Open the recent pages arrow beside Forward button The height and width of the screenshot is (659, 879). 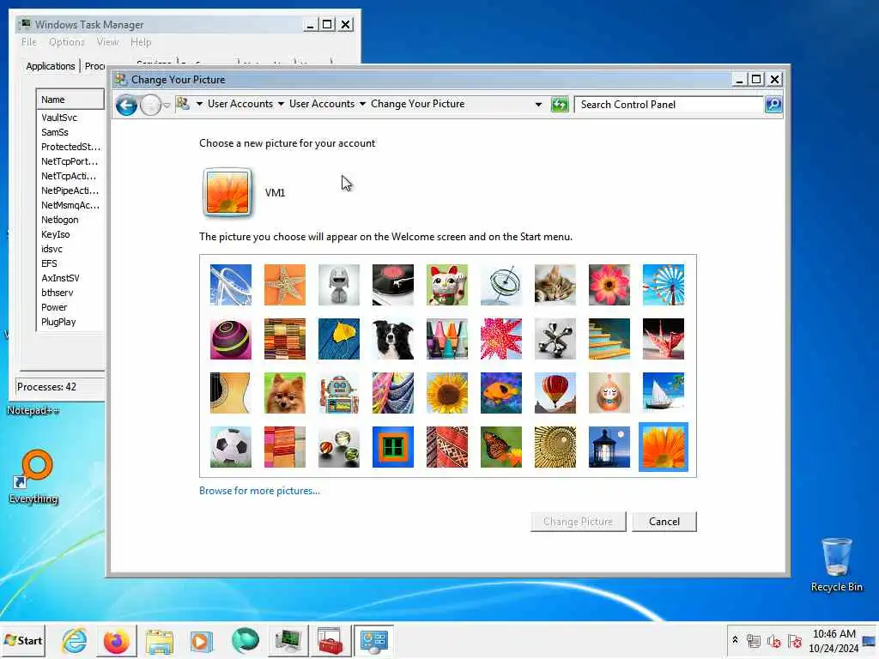pyautogui.click(x=167, y=106)
